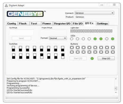Click second button icon in bottom Buttons row
This screenshot has height=104, width=123.
point(78,52)
